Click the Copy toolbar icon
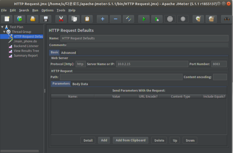The height and width of the screenshot is (153, 233). click(74, 19)
